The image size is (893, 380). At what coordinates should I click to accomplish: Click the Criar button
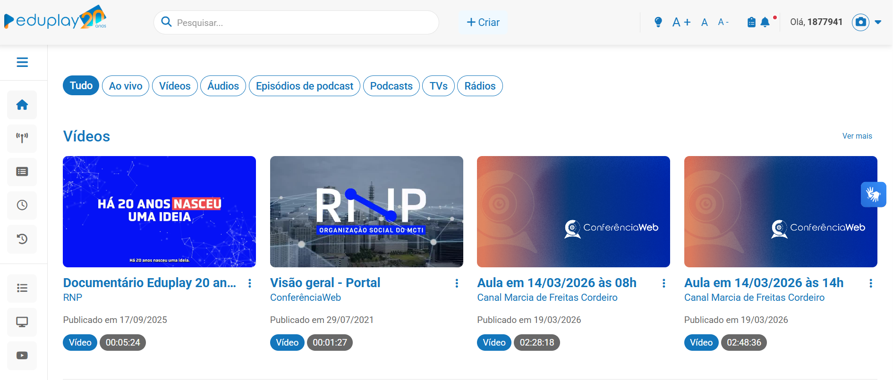(483, 22)
